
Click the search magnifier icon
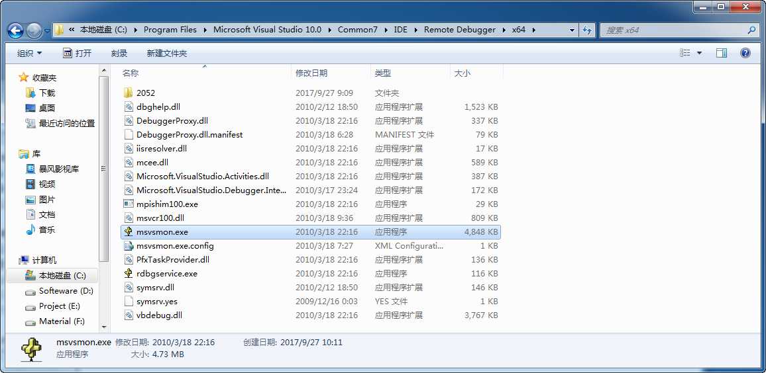tap(751, 30)
